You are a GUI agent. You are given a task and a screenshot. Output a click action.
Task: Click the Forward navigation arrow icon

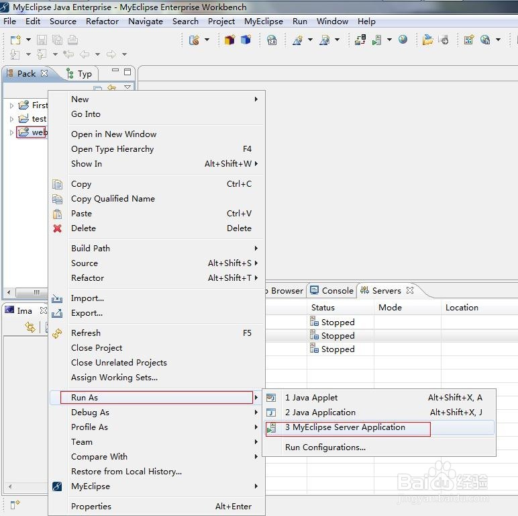(111, 54)
